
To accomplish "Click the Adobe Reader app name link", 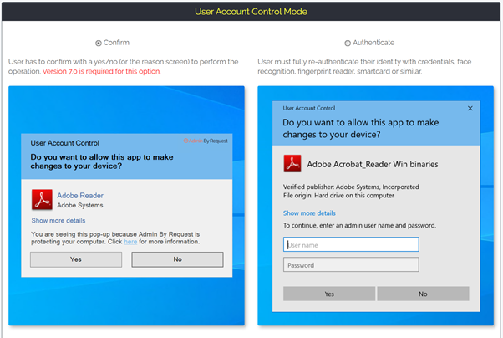I will pyautogui.click(x=80, y=195).
